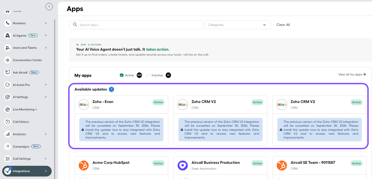
Task: Open Analytics bar chart icon
Action: [8, 134]
